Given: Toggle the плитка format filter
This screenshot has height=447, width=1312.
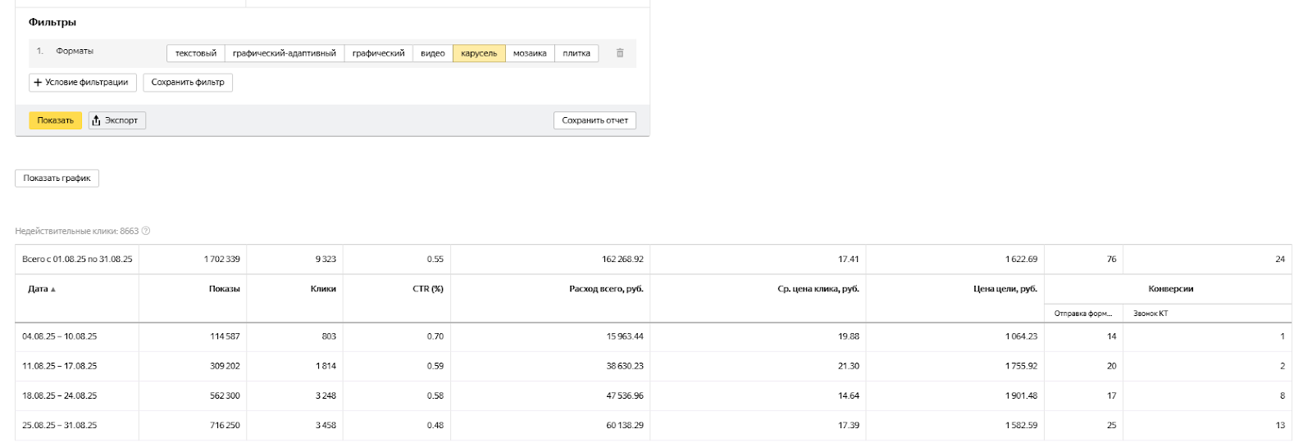Looking at the screenshot, I should (x=576, y=53).
